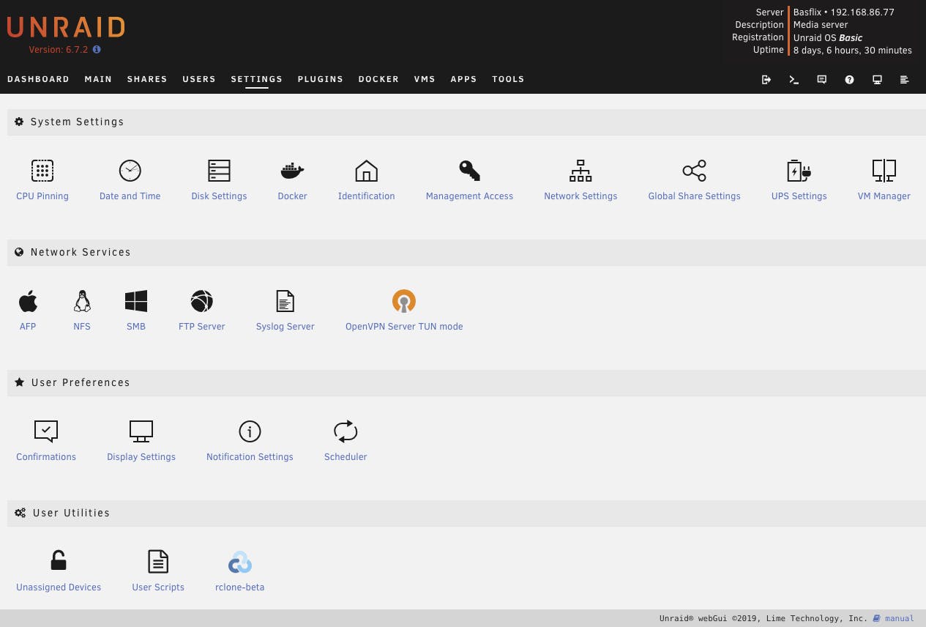Click the Global Share Settings icon
926x627 pixels.
click(x=694, y=171)
